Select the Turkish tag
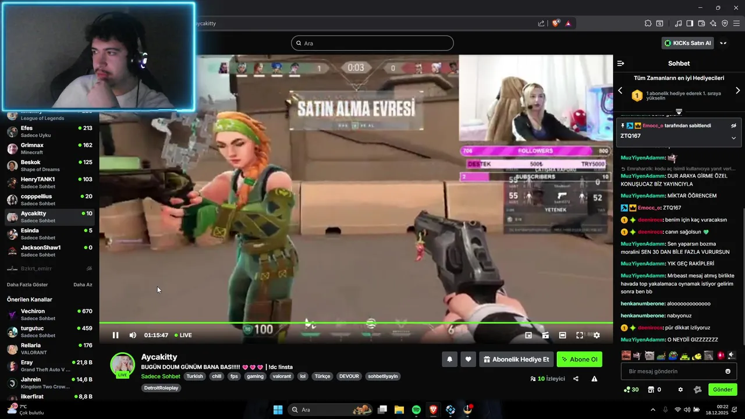The image size is (745, 419). click(194, 377)
